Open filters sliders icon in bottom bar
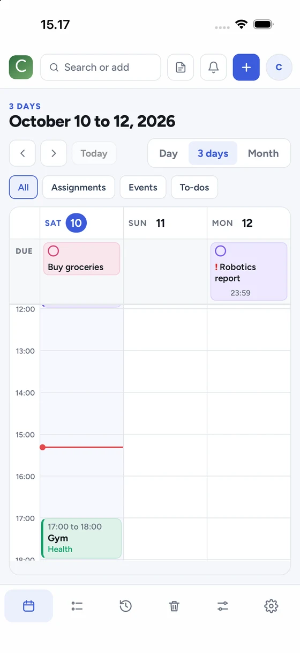The width and height of the screenshot is (300, 653). click(x=223, y=606)
